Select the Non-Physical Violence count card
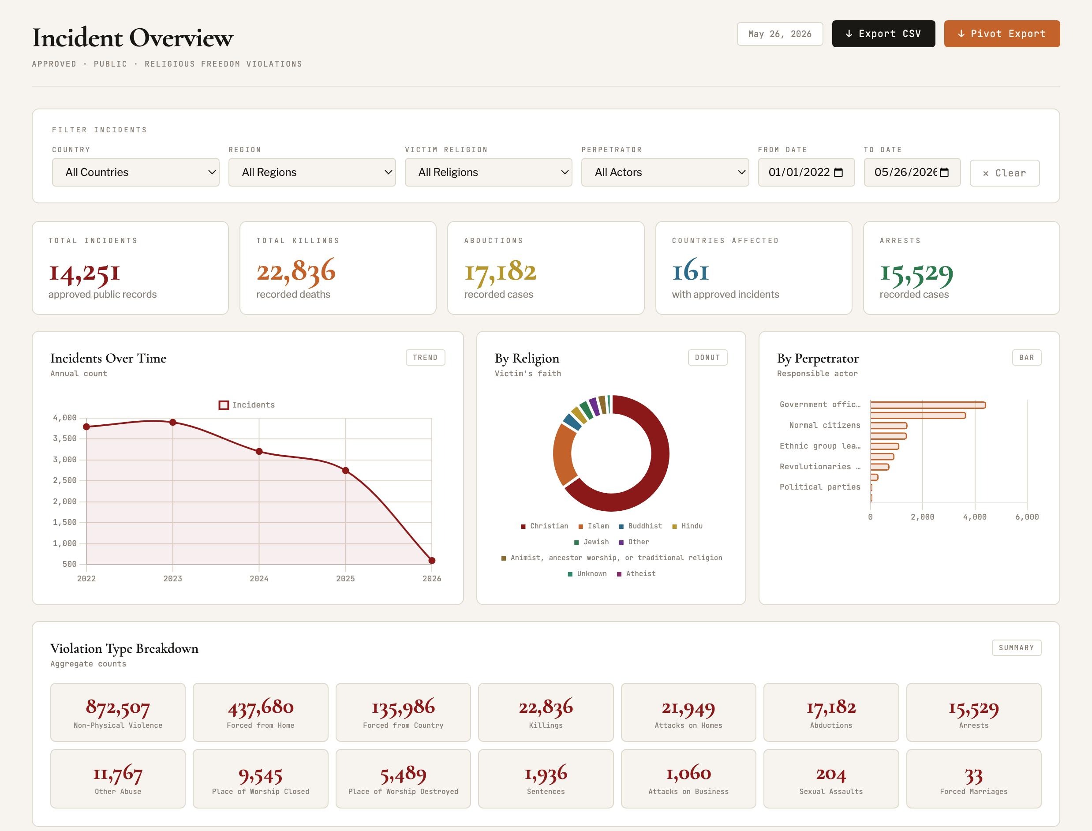This screenshot has width=1092, height=831. pyautogui.click(x=118, y=712)
